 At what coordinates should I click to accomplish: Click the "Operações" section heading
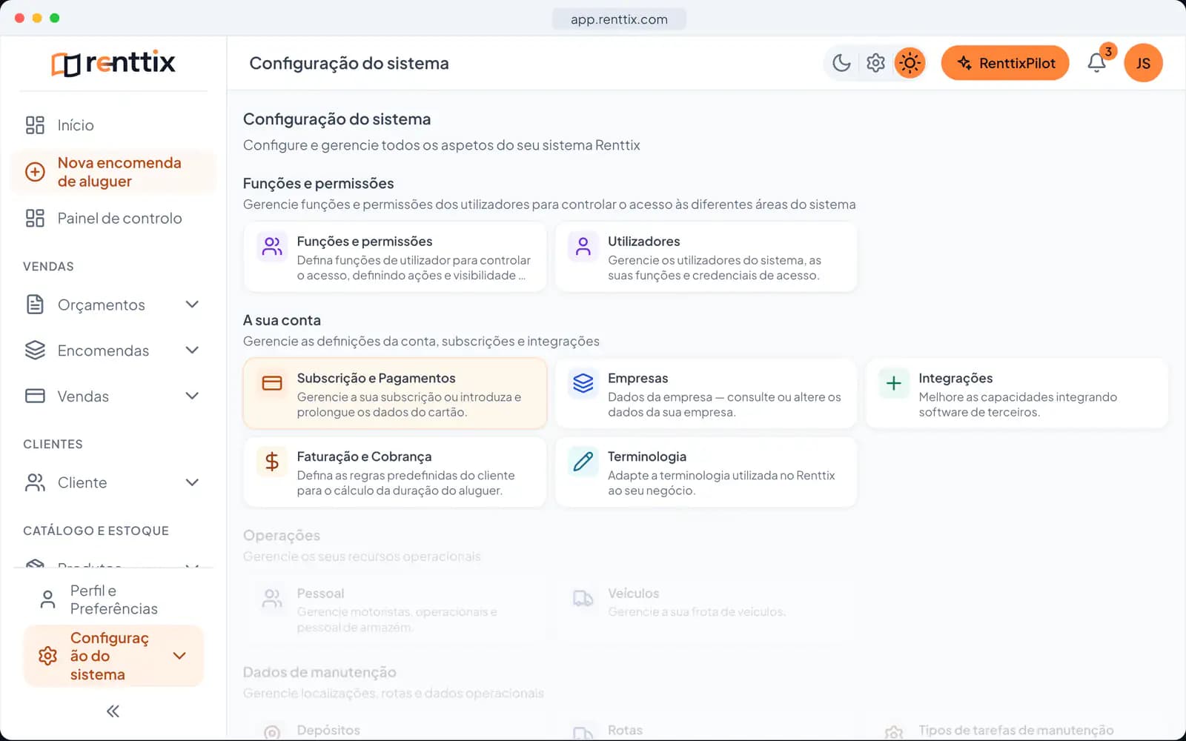[x=282, y=535]
